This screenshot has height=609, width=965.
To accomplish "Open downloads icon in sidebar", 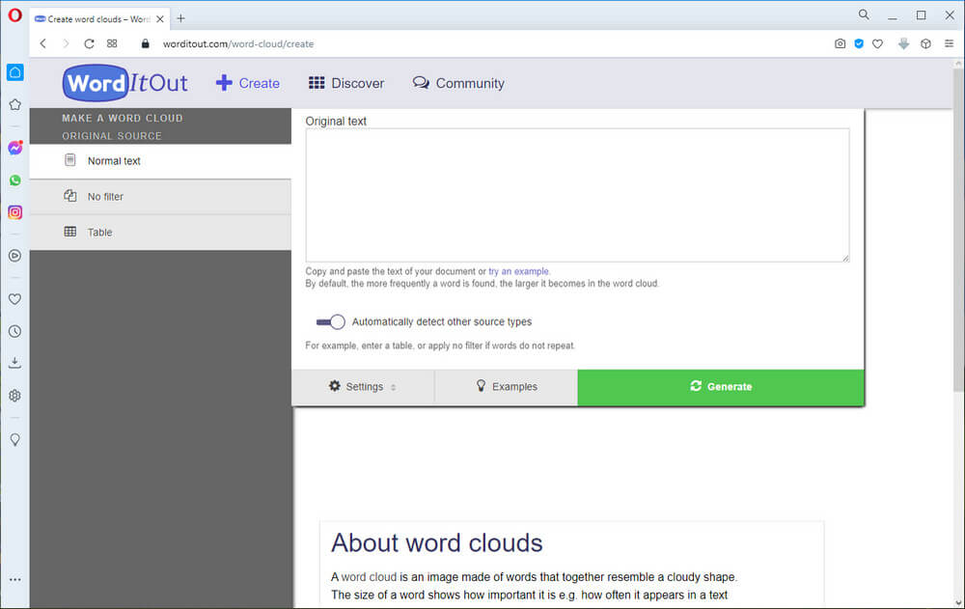I will pyautogui.click(x=14, y=363).
